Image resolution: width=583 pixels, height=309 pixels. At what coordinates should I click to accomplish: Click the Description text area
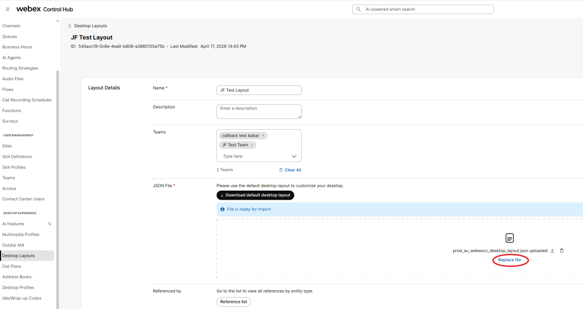click(258, 111)
